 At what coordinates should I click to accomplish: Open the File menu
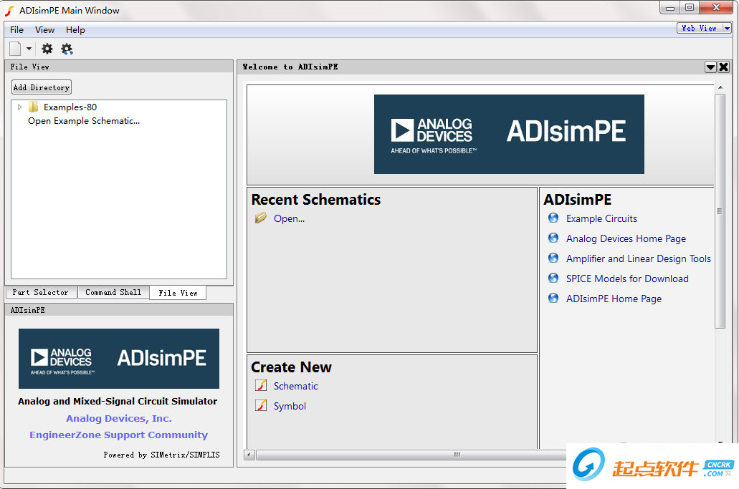[x=16, y=29]
